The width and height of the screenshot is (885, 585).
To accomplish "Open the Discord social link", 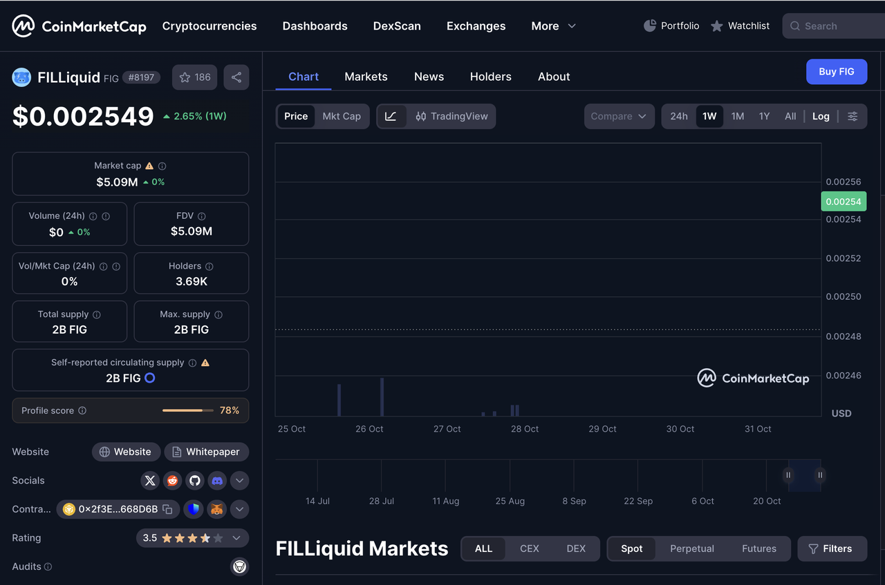I will pos(217,481).
